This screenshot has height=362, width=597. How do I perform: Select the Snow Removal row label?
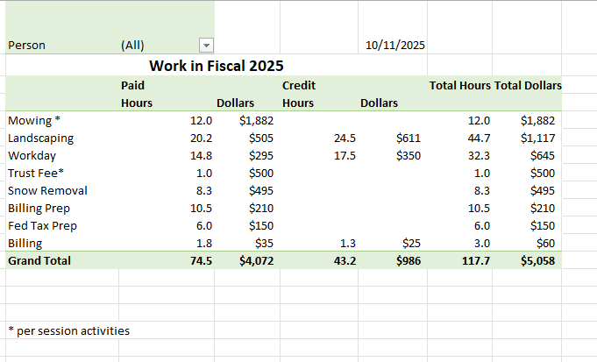47,190
